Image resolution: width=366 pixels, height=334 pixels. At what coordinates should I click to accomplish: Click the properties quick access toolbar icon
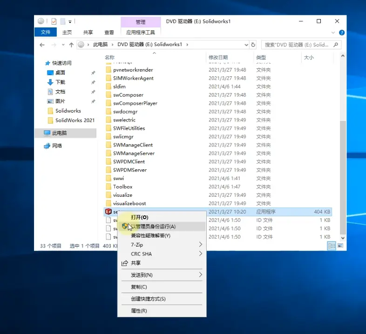[x=54, y=21]
